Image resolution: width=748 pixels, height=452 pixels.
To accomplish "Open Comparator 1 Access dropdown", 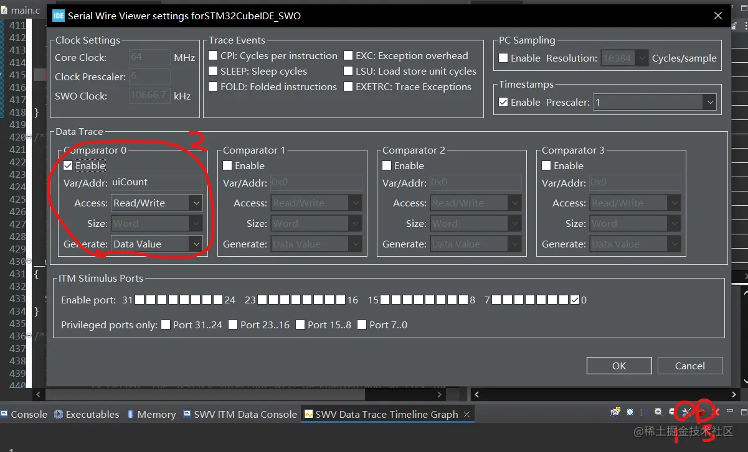I will tap(316, 203).
